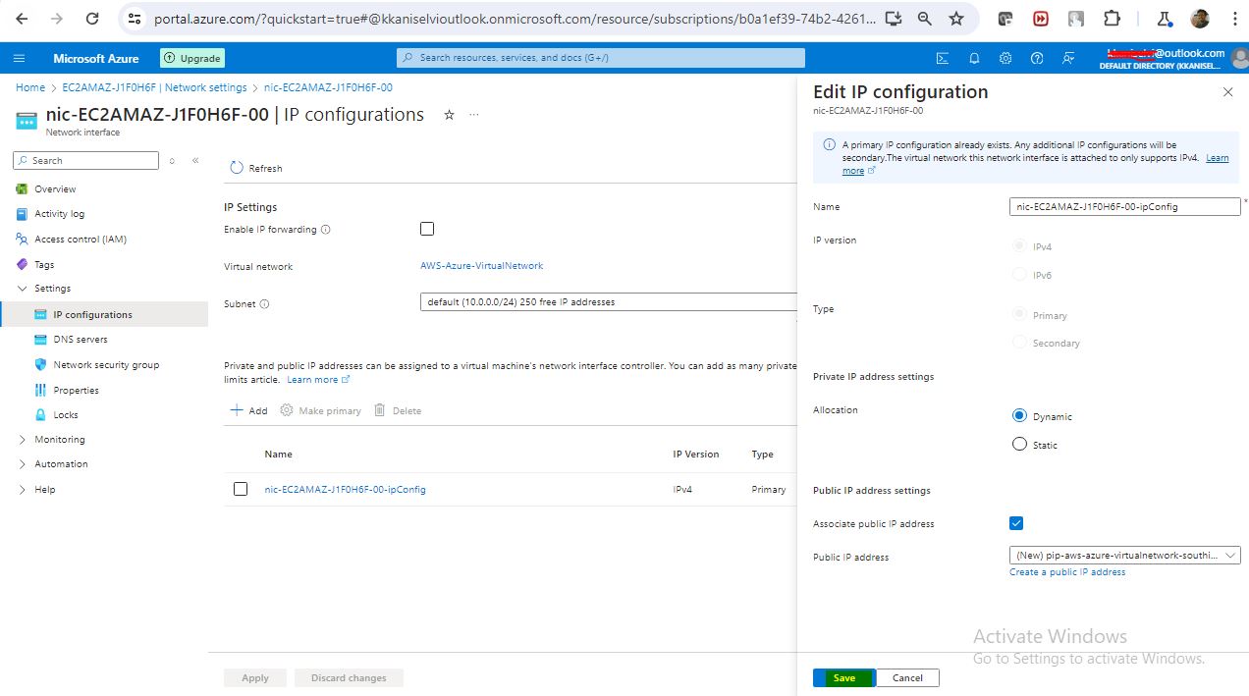Open the feedback icon in header
1249x696 pixels.
point(1068,58)
